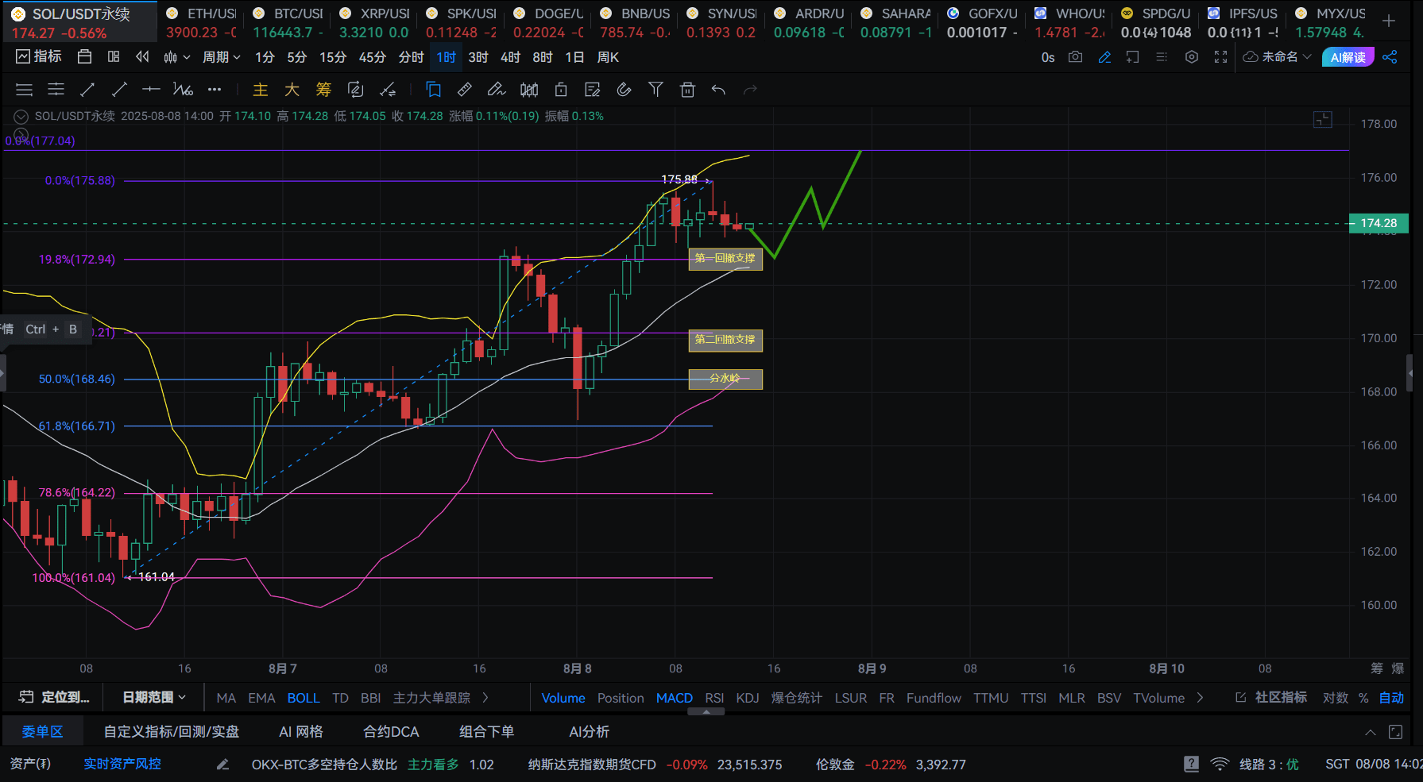Switch to 15分 timeframe
This screenshot has height=782, width=1423.
click(x=333, y=57)
